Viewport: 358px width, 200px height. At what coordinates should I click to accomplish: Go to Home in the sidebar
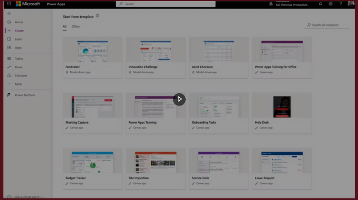click(18, 22)
